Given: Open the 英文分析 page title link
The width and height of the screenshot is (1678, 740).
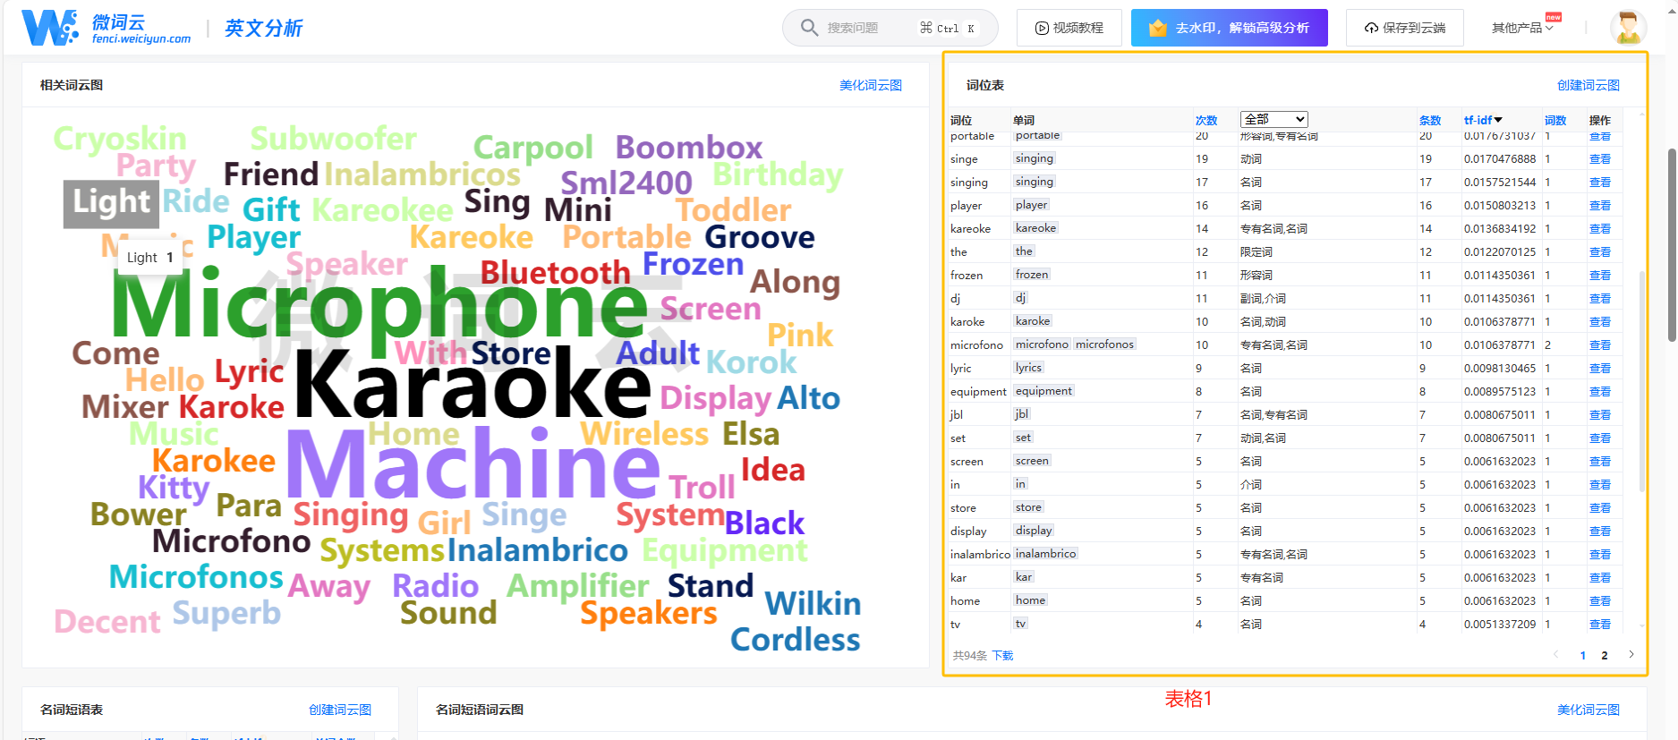Looking at the screenshot, I should tap(263, 29).
